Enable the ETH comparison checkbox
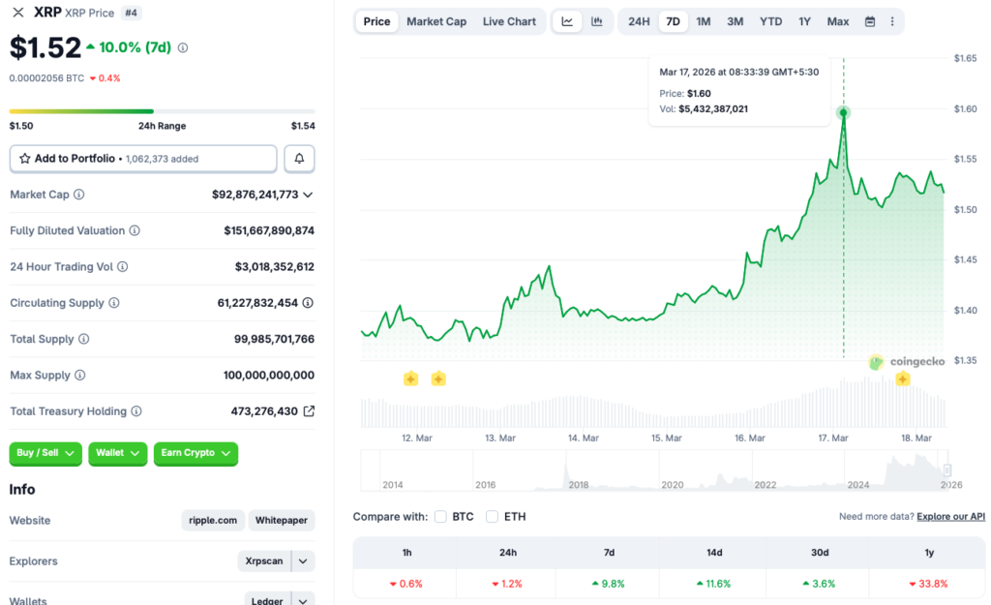This screenshot has height=605, width=991. click(492, 516)
